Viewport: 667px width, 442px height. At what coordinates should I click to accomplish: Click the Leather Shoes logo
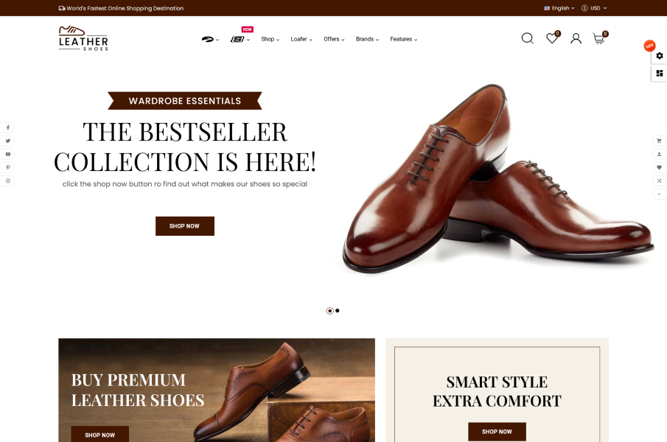[x=83, y=38]
